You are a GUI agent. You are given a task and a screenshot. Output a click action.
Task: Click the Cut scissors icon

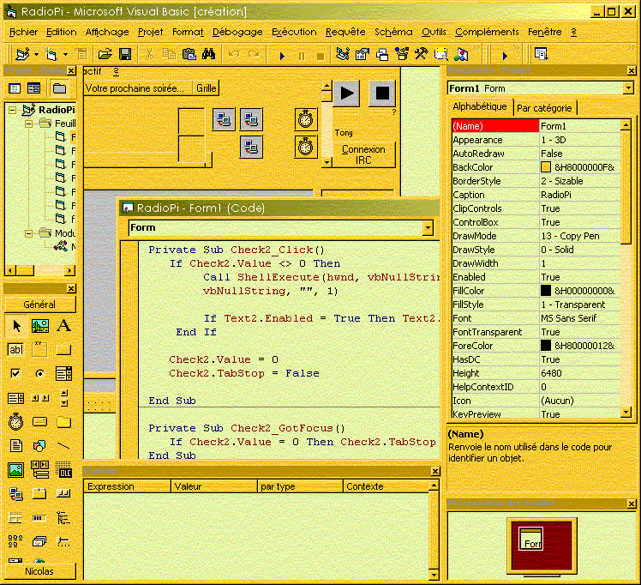click(149, 53)
